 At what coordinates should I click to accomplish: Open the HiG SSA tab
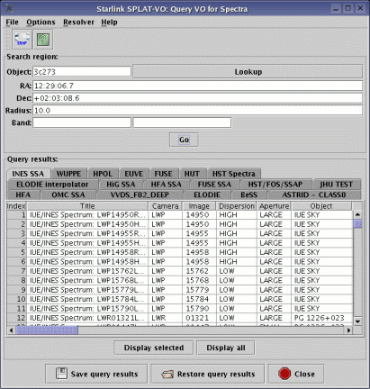121,185
